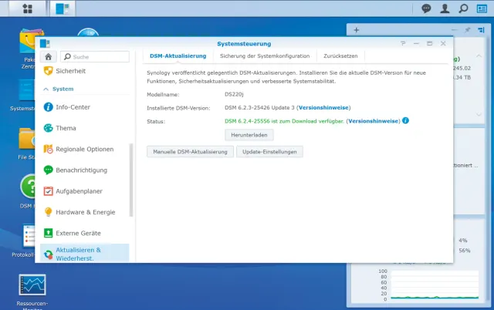494x310 pixels.
Task: Open the Aufgabenplaner entry
Action: [x=79, y=190]
